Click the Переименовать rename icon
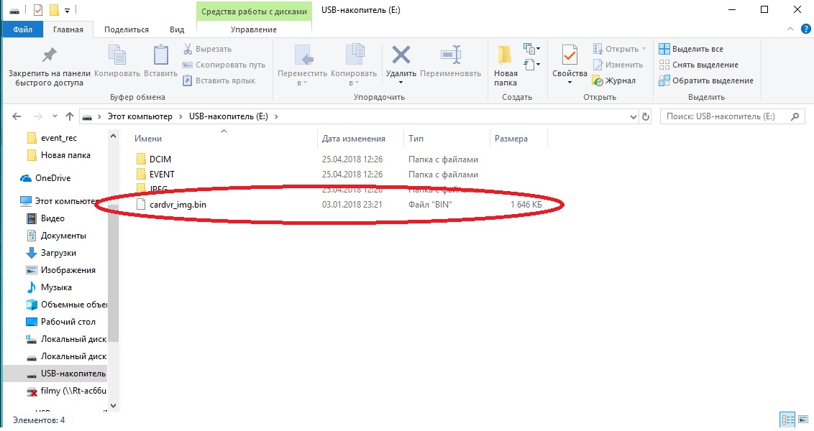814x431 pixels. coord(450,56)
